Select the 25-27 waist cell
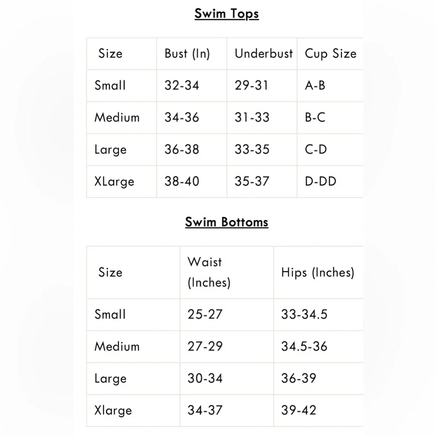Screen dimensions: 436x436 coord(205,314)
